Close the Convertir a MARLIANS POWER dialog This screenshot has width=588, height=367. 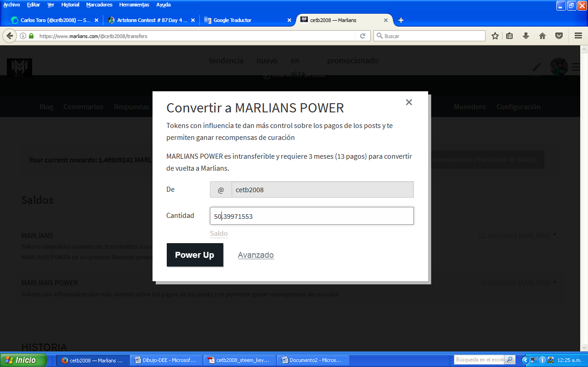[x=409, y=102]
